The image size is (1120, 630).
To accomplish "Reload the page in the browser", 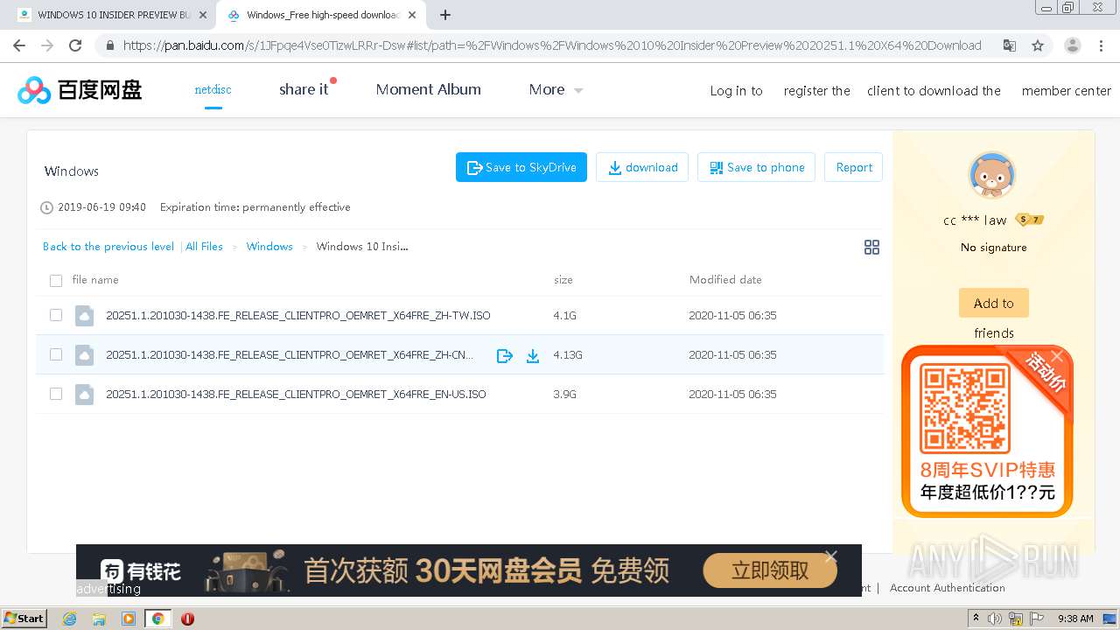I will pyautogui.click(x=75, y=45).
